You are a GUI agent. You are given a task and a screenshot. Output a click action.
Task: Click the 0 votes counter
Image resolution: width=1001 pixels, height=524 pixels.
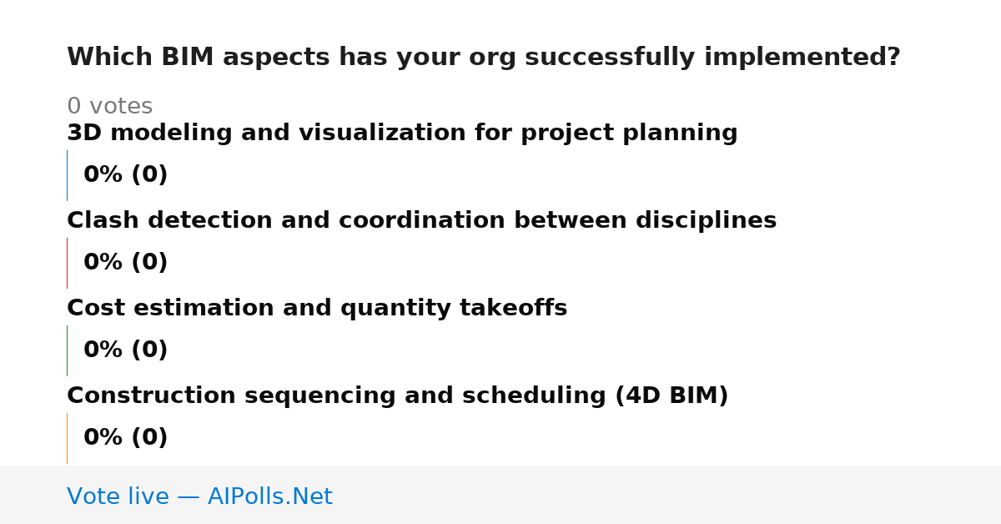tap(109, 107)
